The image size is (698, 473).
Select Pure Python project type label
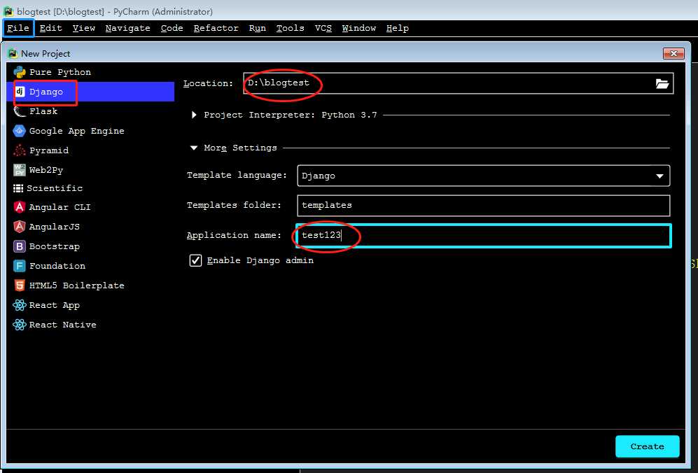coord(60,72)
